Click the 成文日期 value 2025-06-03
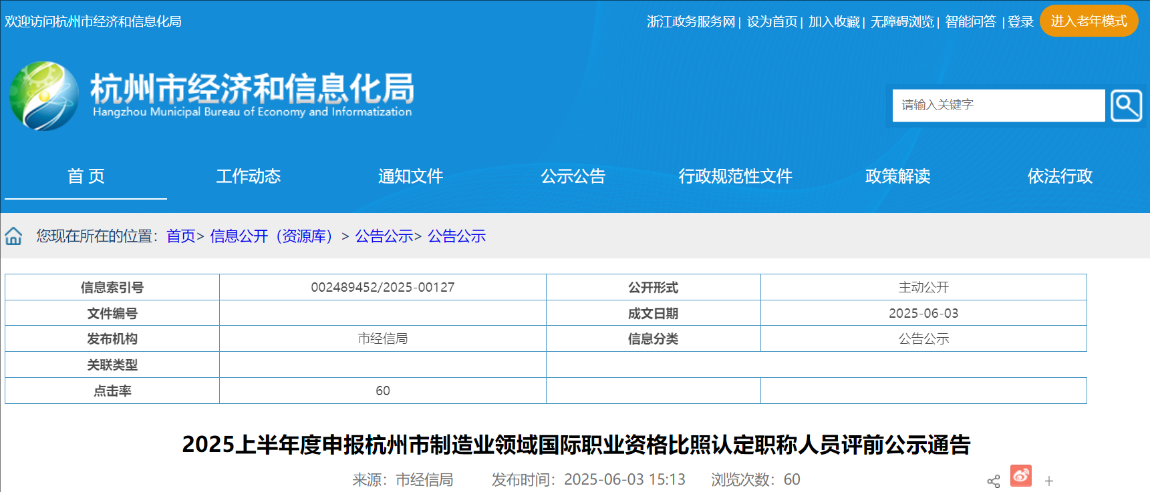 pyautogui.click(x=923, y=313)
